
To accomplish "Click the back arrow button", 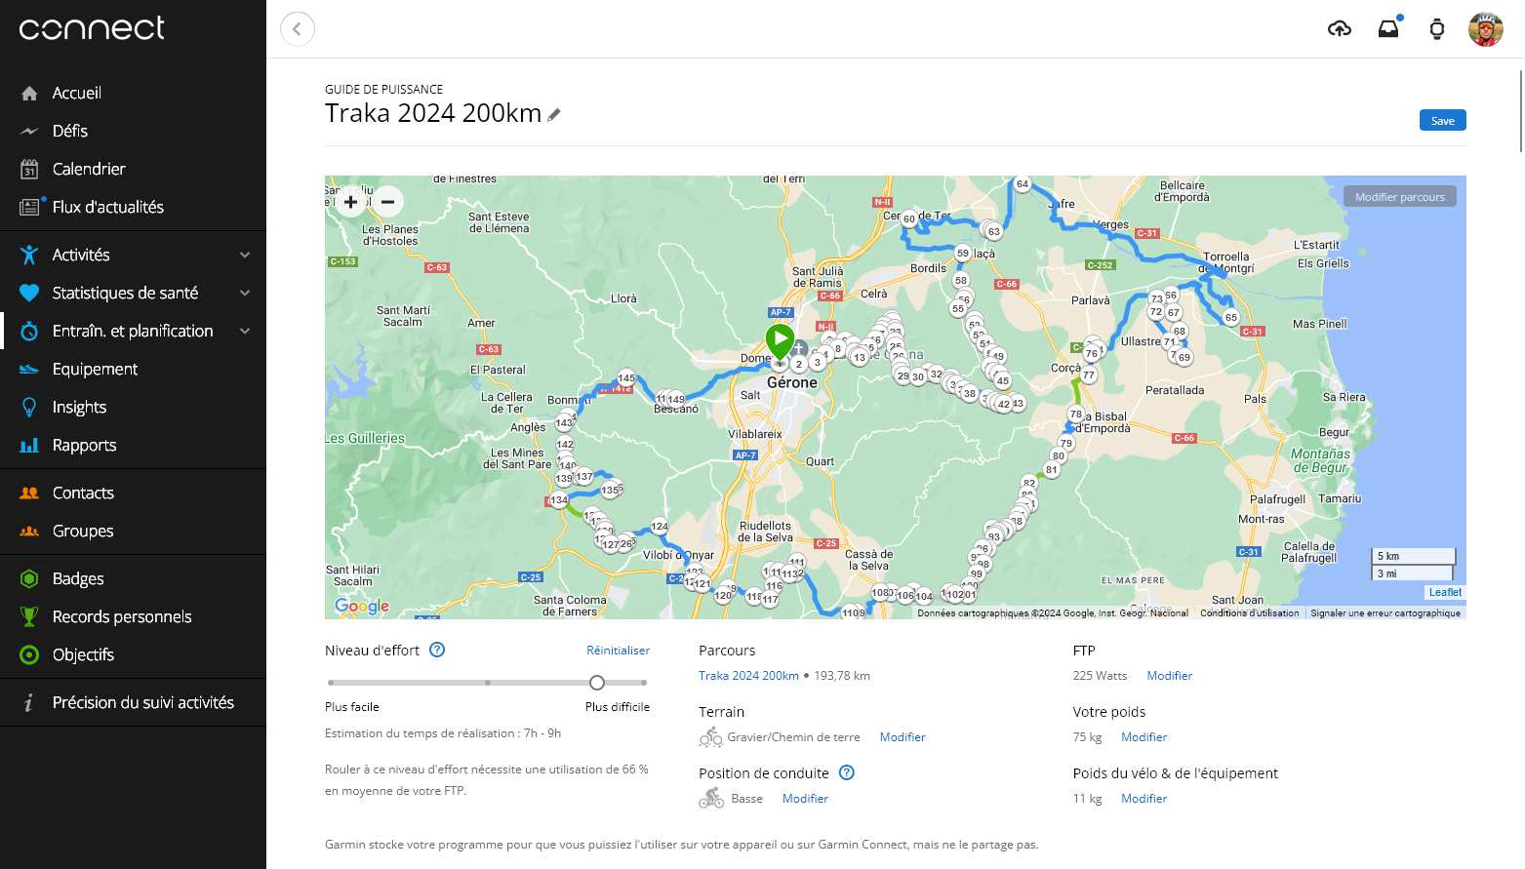I will coord(298,28).
